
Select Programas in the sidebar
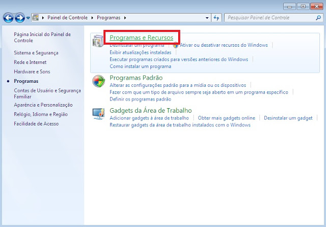click(26, 81)
